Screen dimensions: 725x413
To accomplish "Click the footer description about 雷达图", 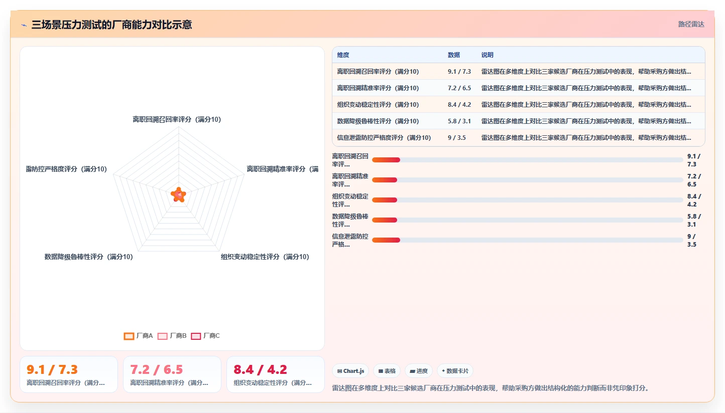I will click(491, 388).
